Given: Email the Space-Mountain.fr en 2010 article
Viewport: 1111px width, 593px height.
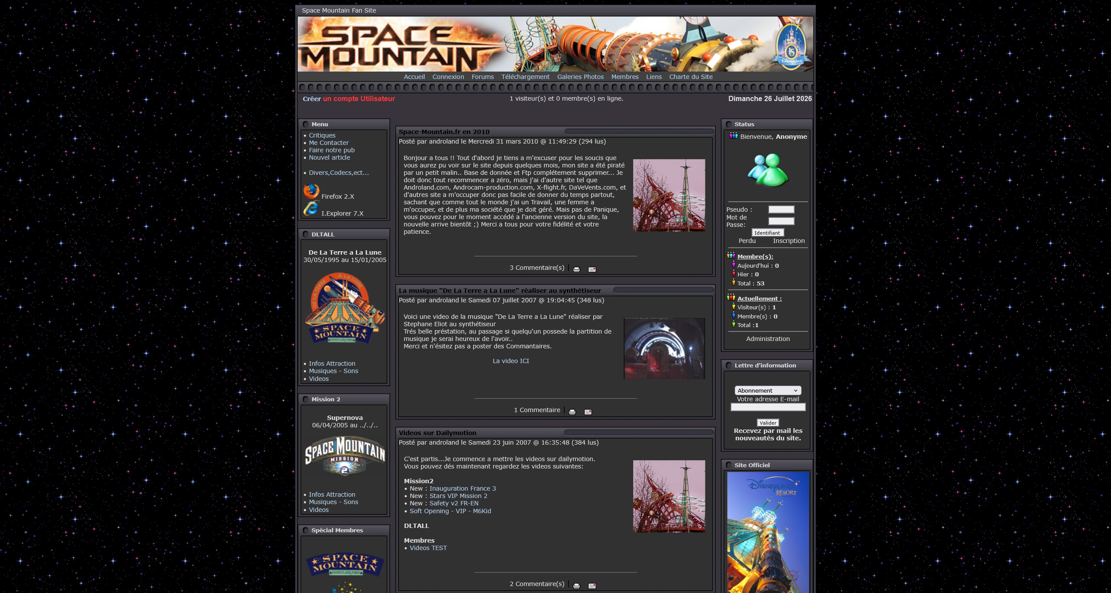Looking at the screenshot, I should pos(592,269).
